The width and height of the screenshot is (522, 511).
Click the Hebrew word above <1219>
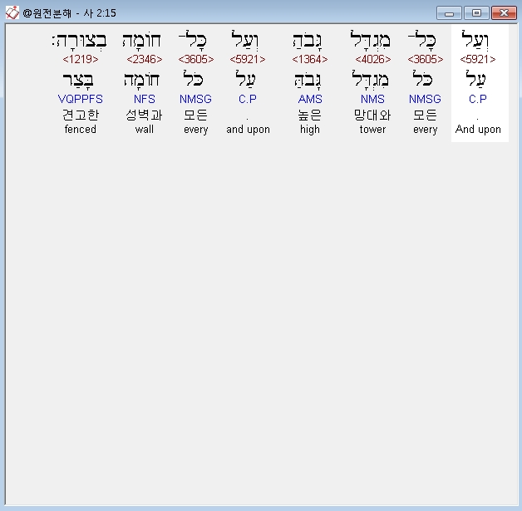80,41
